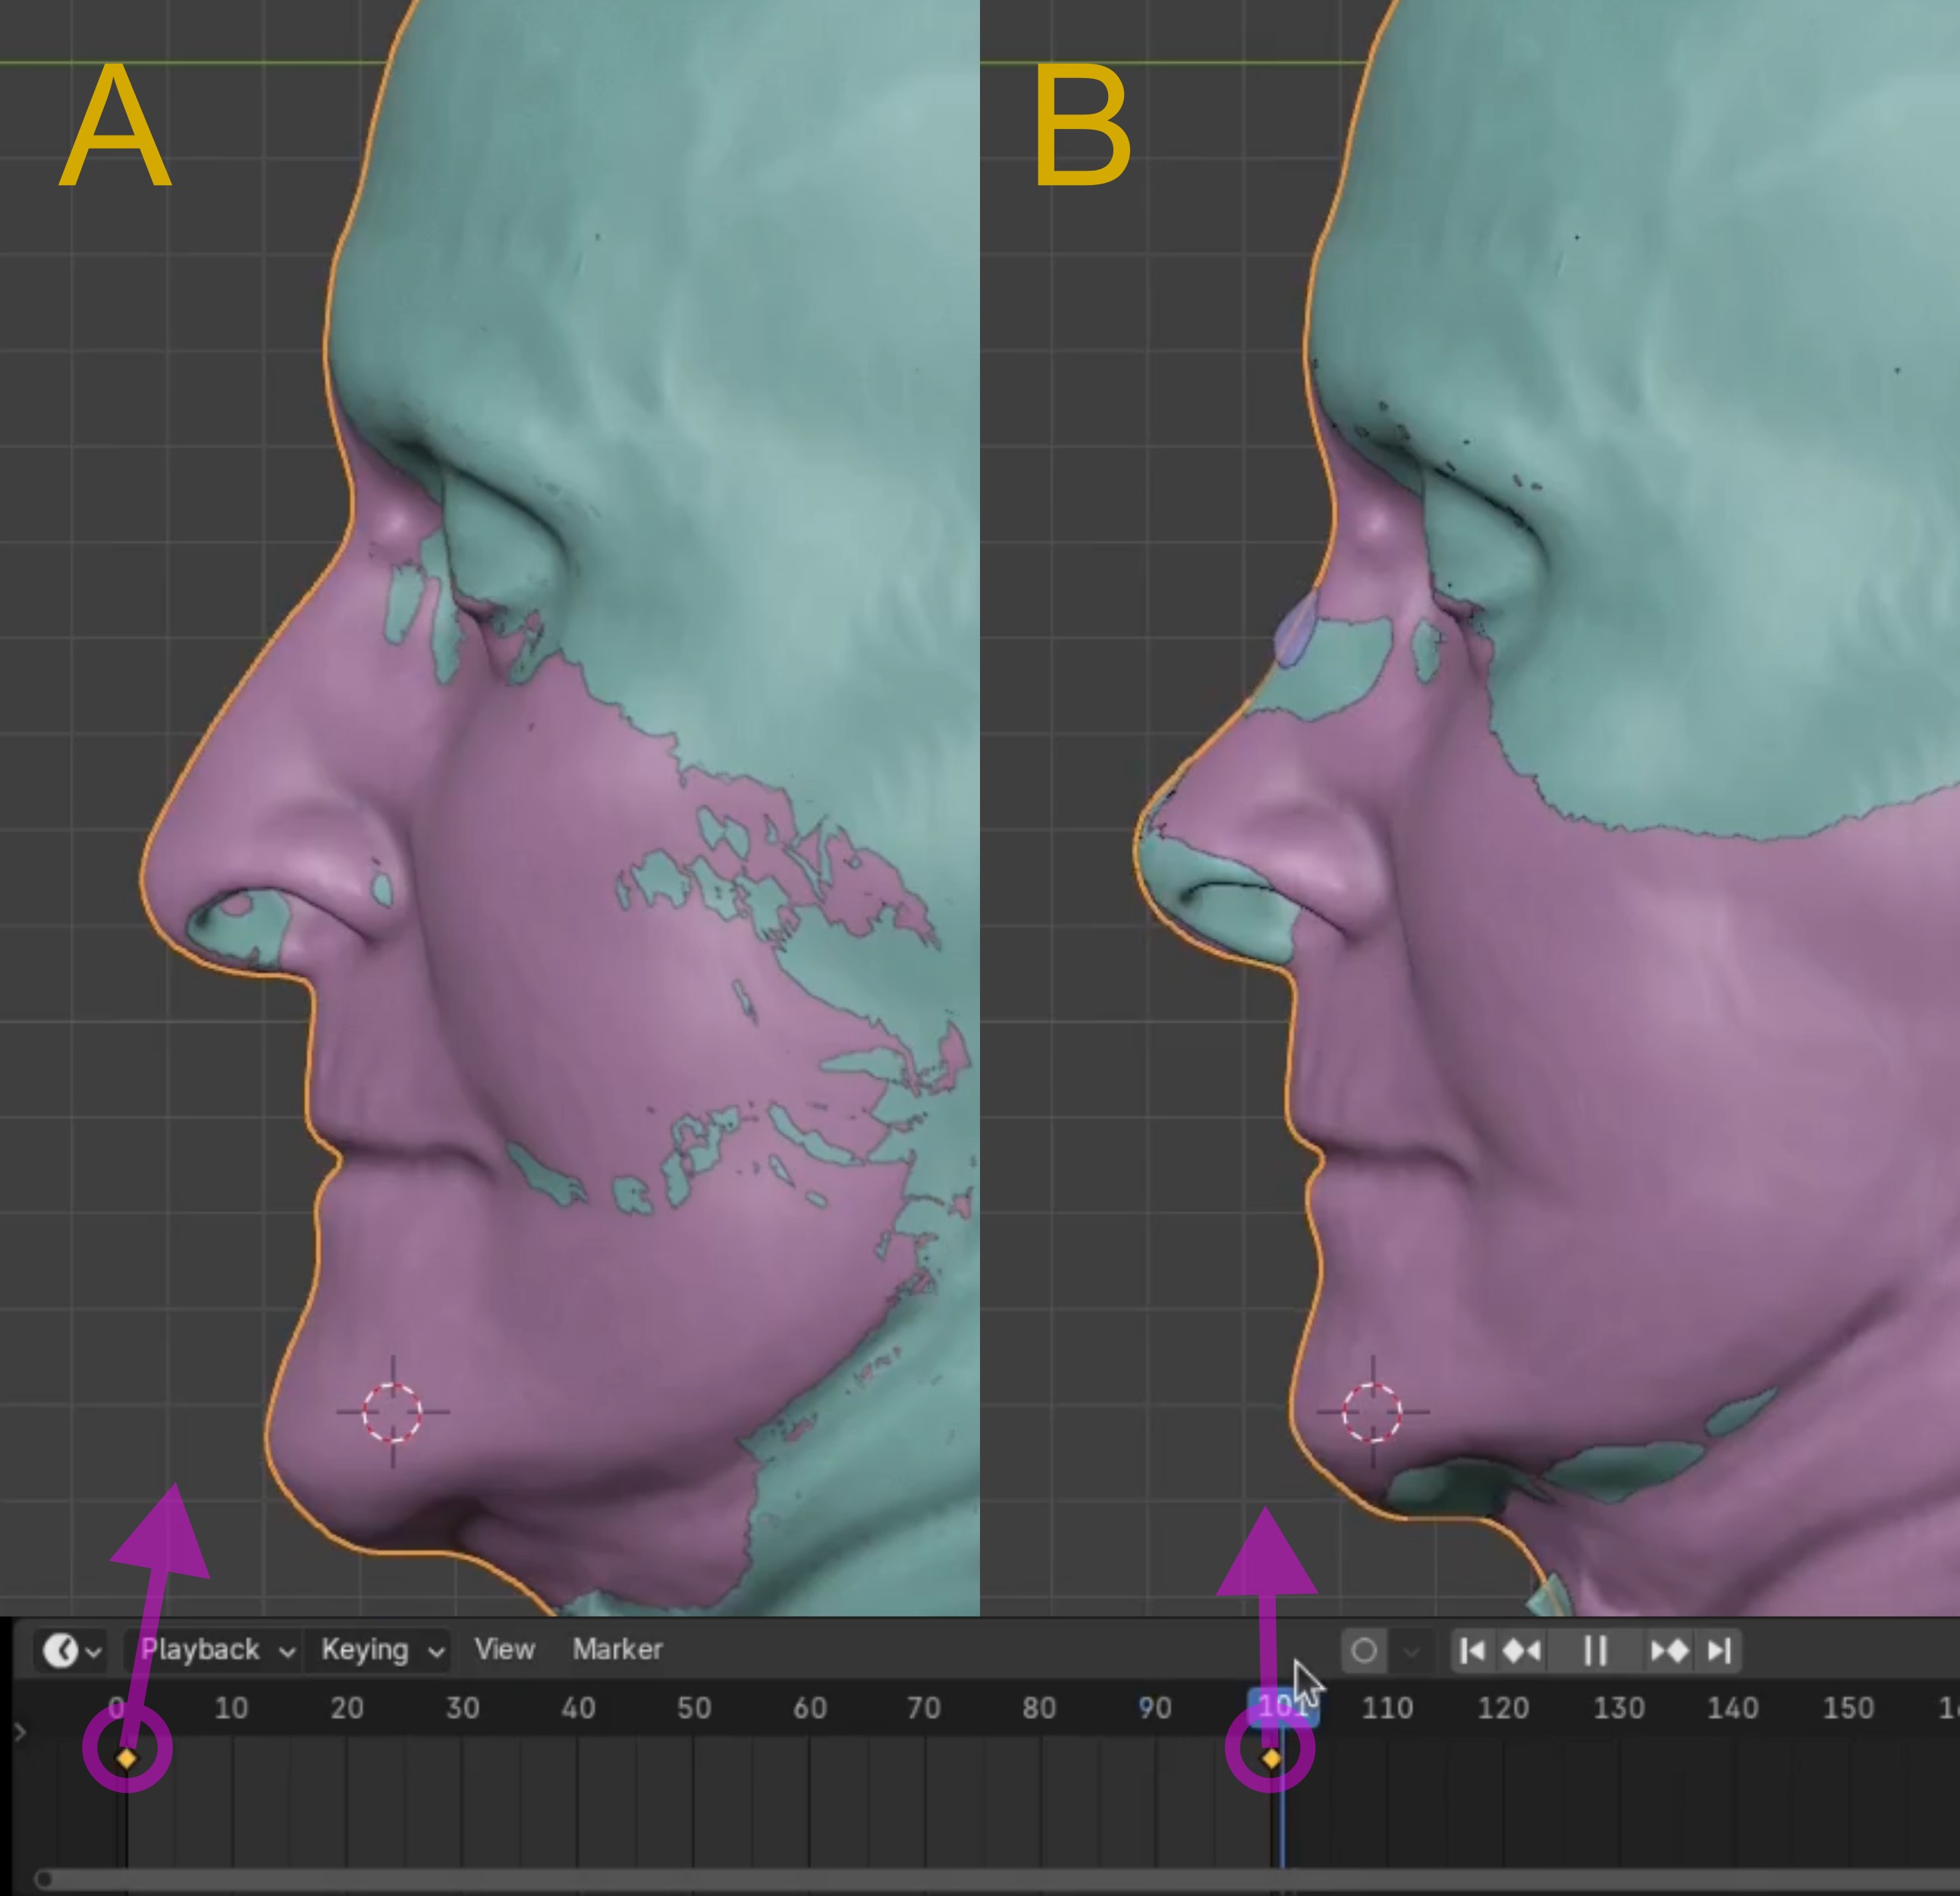This screenshot has width=1960, height=1896.
Task: Pause the animation playback
Action: [1595, 1651]
